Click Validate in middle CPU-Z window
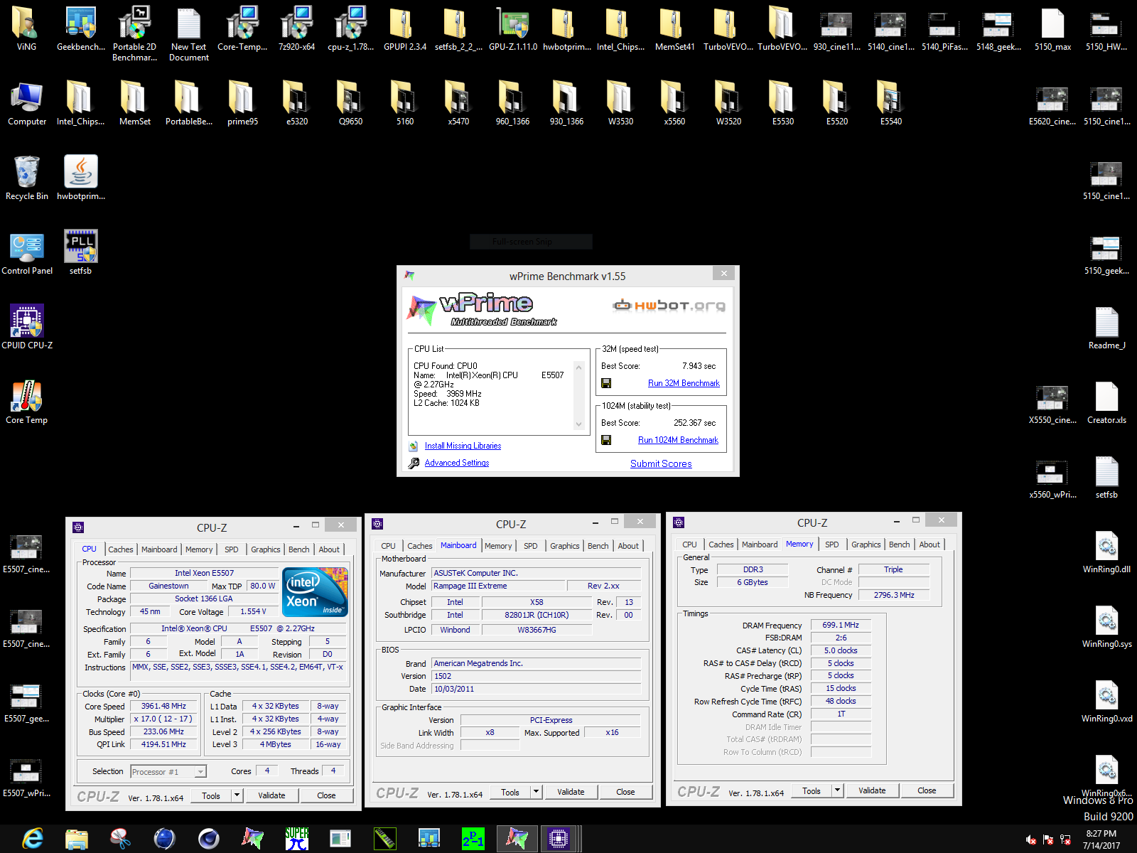 [x=571, y=792]
